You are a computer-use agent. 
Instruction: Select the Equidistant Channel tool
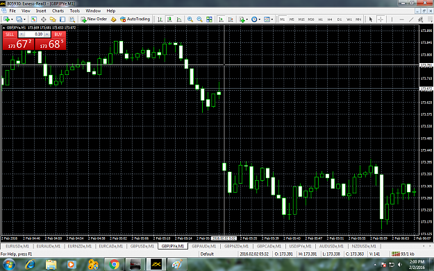click(x=421, y=19)
